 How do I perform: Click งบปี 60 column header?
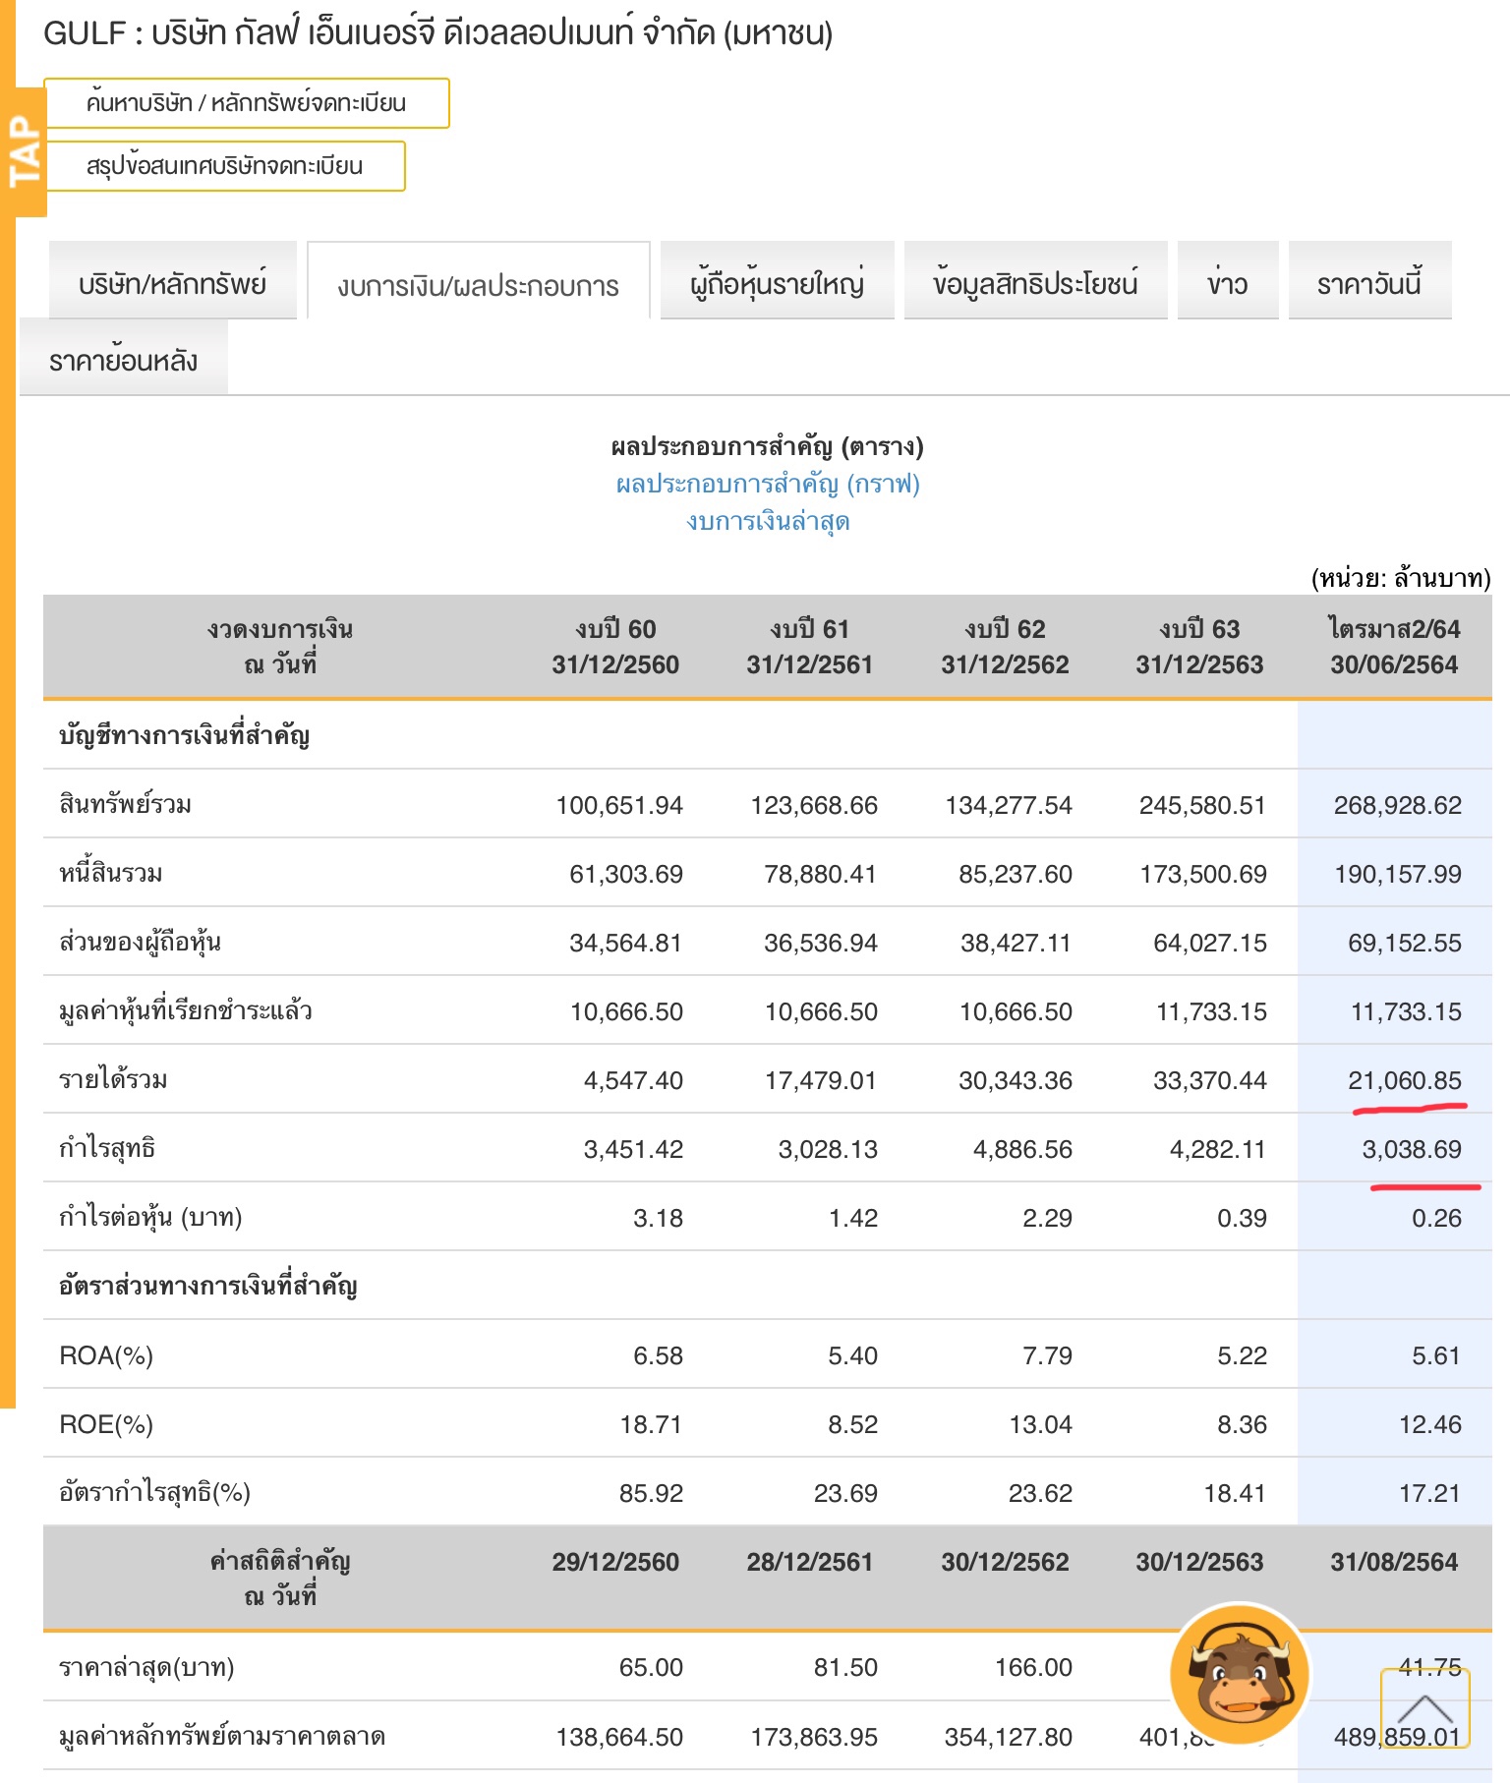tap(615, 647)
